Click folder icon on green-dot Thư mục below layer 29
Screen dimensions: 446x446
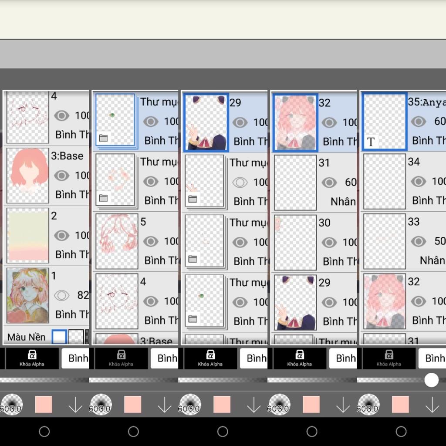[x=193, y=319]
